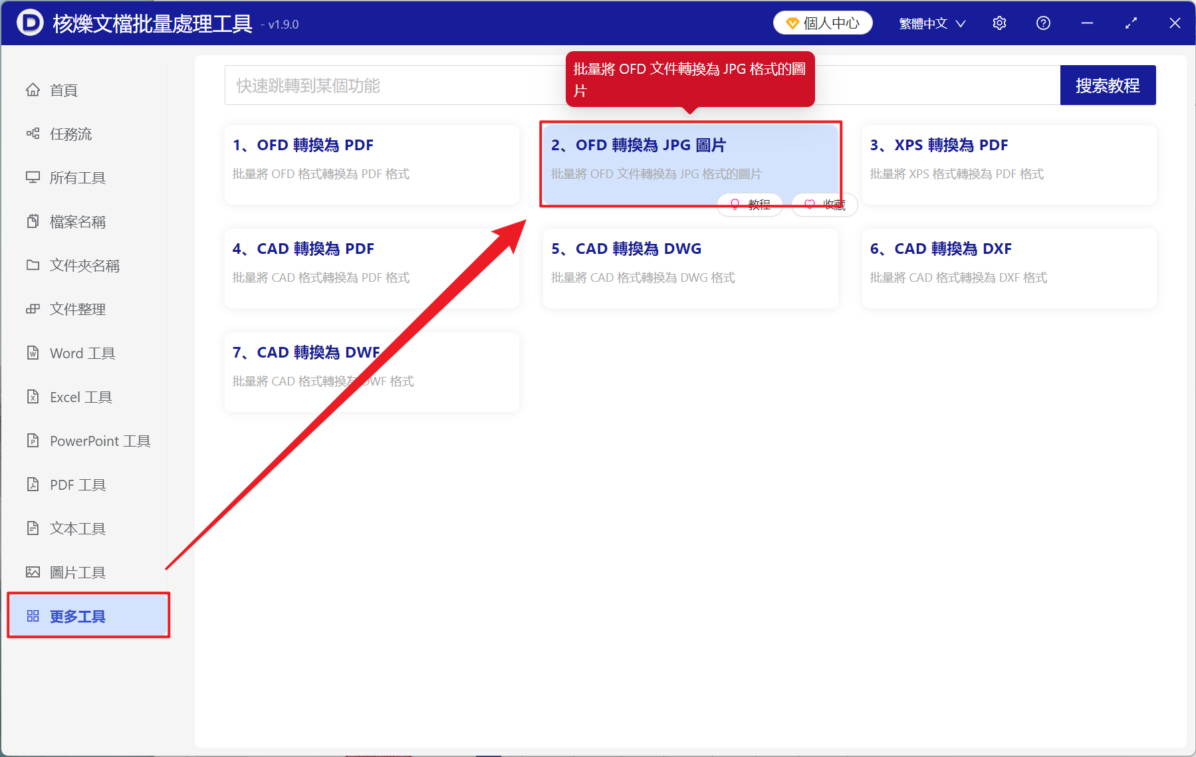Open the help question mark icon
1196x757 pixels.
pyautogui.click(x=1043, y=23)
